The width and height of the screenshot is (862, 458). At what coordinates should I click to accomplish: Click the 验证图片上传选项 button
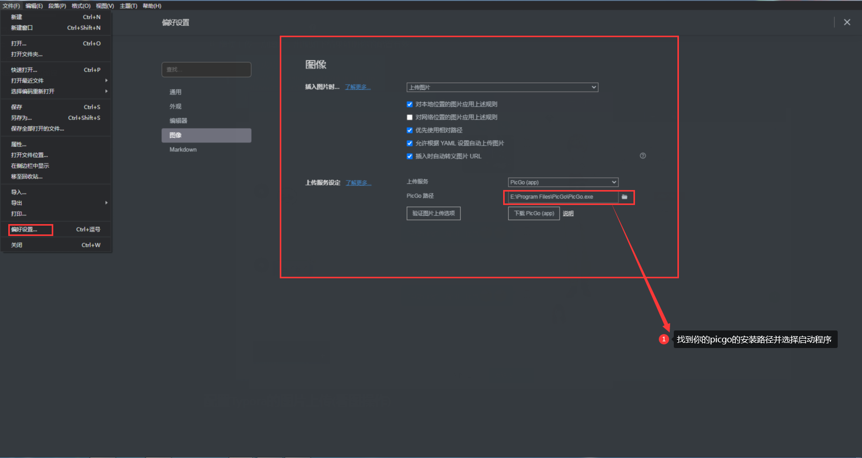[433, 213]
